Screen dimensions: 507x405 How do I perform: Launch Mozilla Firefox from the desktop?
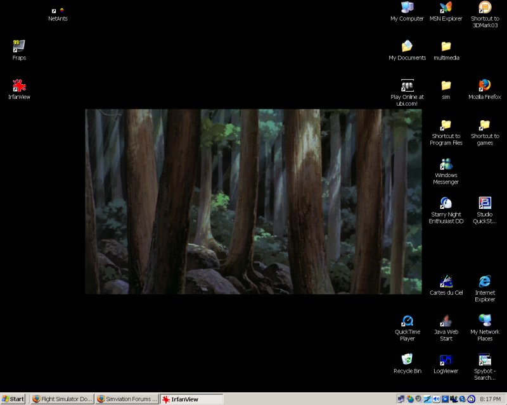485,85
